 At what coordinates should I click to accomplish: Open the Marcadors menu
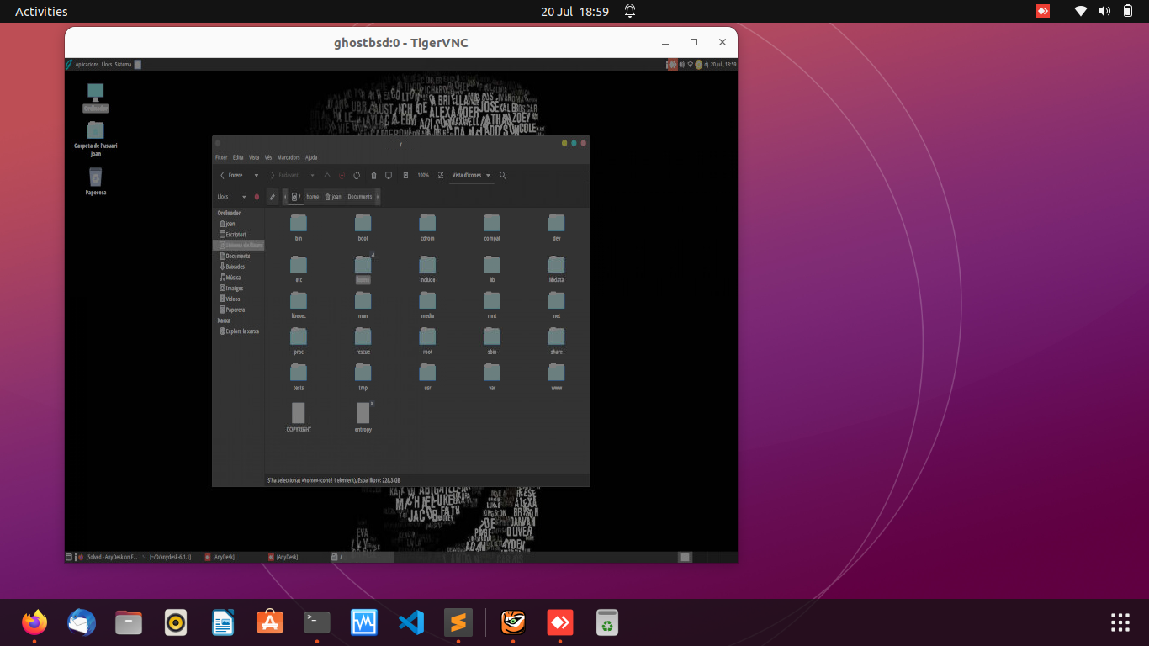coord(289,157)
